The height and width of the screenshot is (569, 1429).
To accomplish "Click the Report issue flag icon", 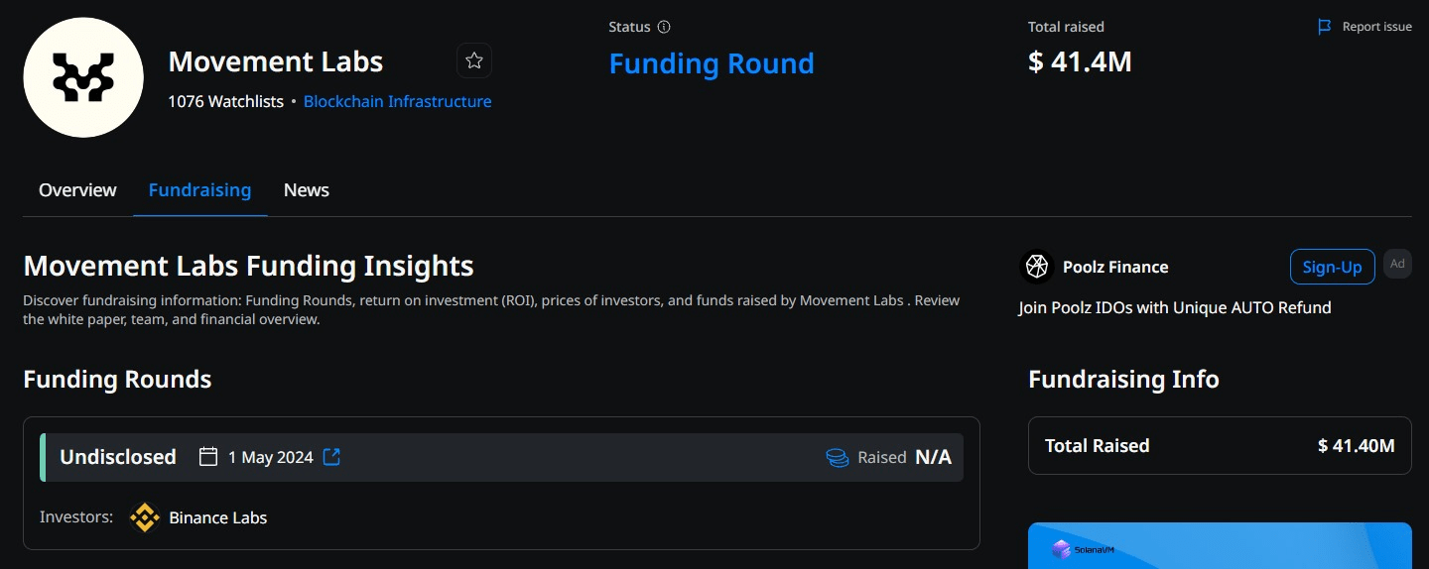I will tap(1324, 27).
